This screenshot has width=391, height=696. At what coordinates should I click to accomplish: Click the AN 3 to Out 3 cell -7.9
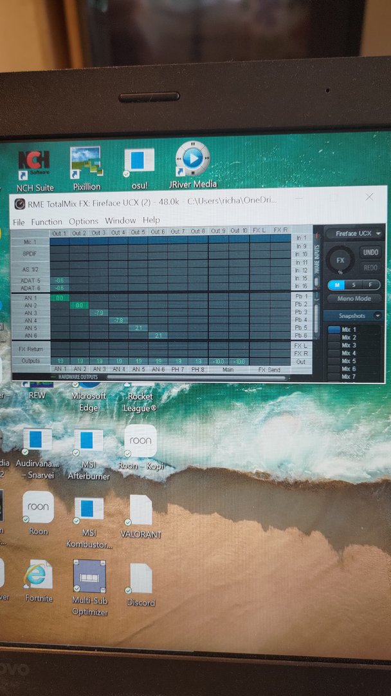pyautogui.click(x=98, y=313)
